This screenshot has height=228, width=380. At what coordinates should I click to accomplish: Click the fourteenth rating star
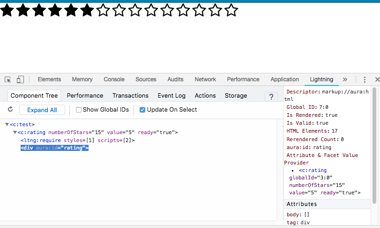[215, 10]
